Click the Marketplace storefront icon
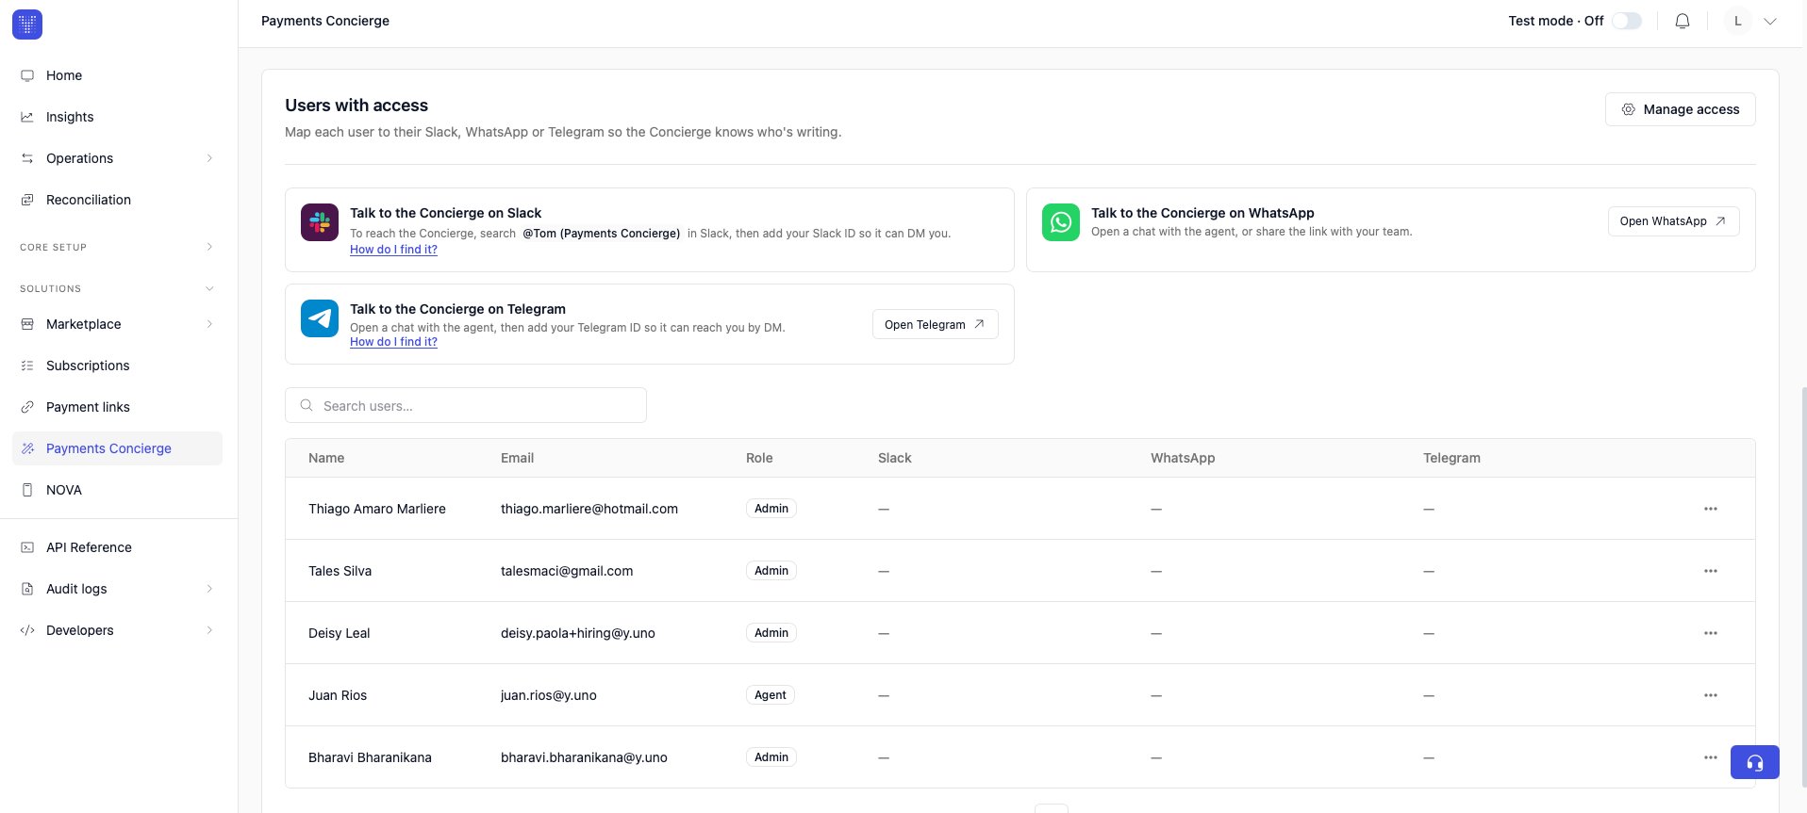Screen dimensions: 1807x813 click(27, 324)
